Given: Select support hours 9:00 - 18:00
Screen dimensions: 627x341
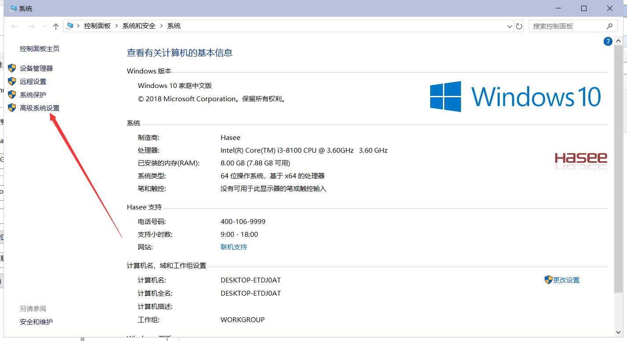Looking at the screenshot, I should pos(239,234).
